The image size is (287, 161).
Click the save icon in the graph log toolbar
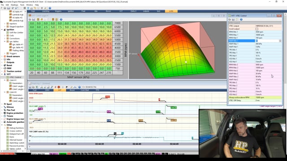pos(30,87)
